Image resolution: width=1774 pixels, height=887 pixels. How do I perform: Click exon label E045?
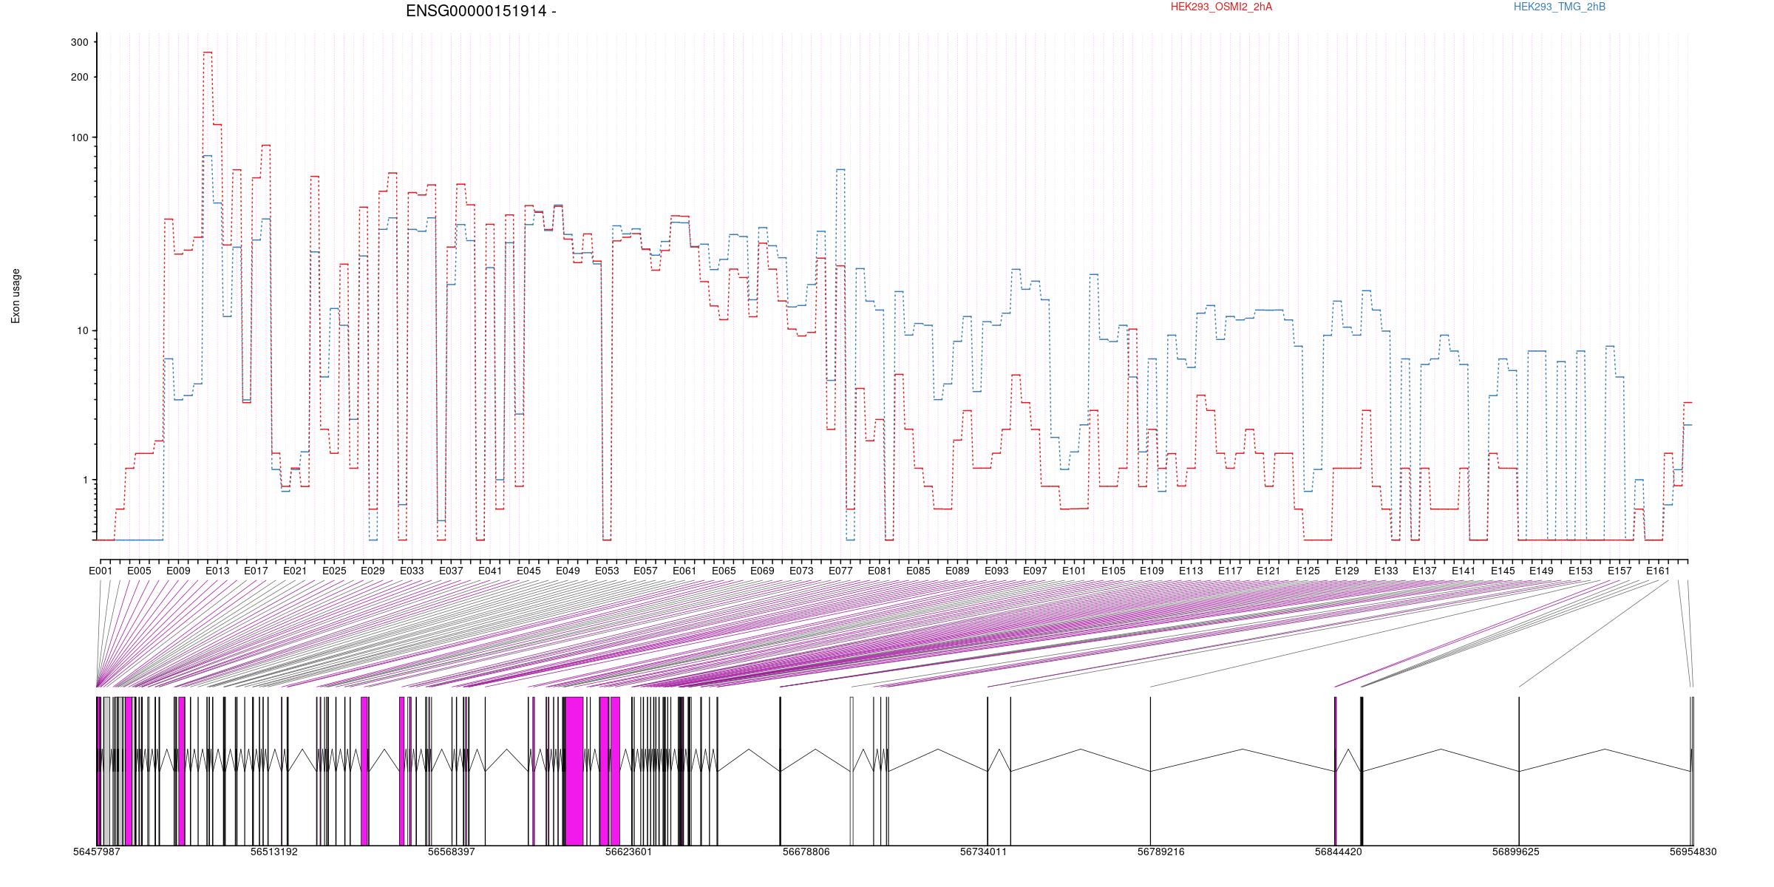pyautogui.click(x=529, y=571)
